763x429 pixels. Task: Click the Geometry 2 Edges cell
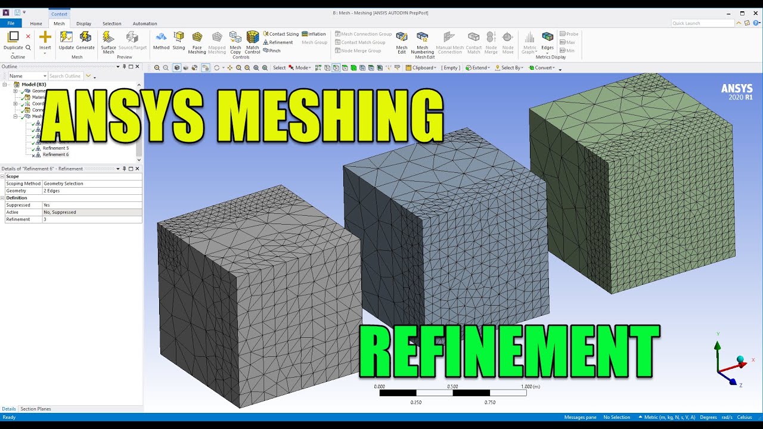click(x=92, y=191)
